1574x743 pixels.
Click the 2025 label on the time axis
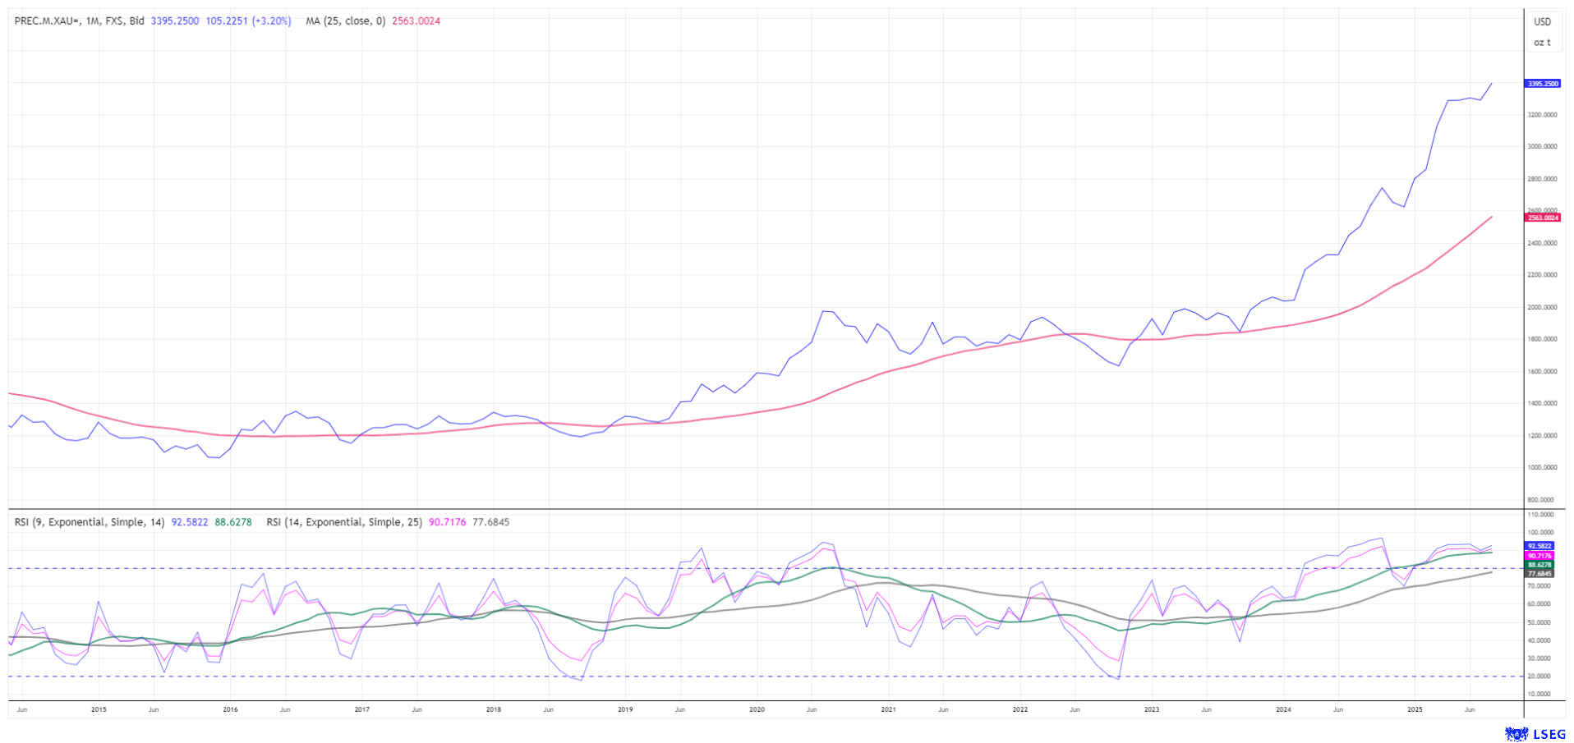click(1415, 709)
